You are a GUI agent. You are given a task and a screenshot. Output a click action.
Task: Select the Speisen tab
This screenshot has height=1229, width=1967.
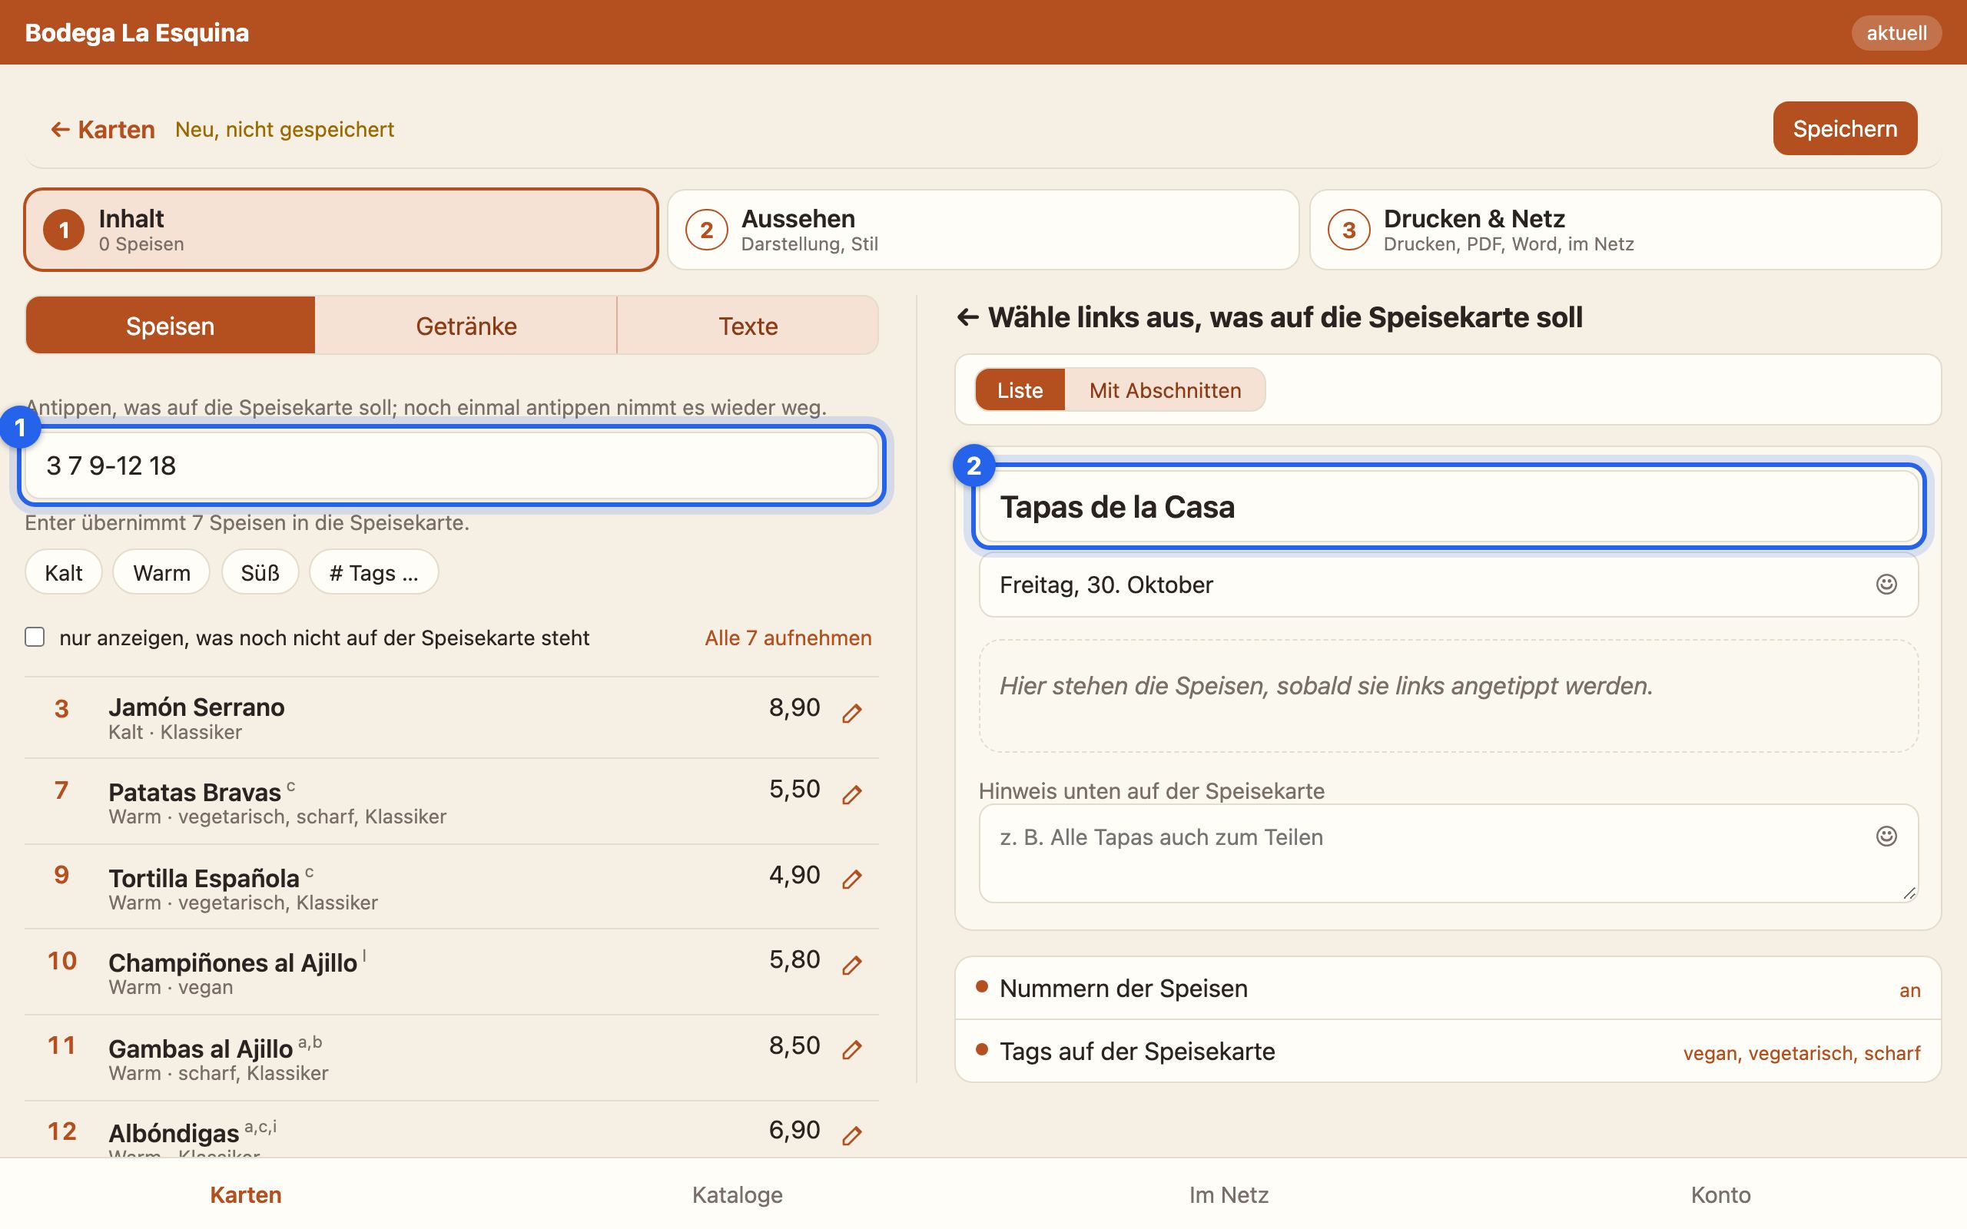click(170, 326)
